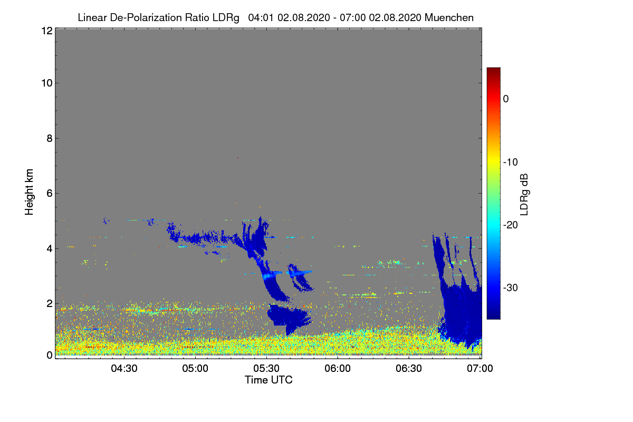
Task: Click the height axis label '10'
Action: [x=46, y=83]
